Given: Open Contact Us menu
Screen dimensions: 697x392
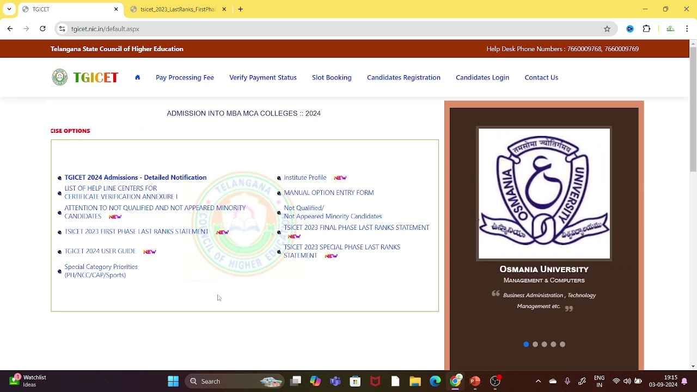Looking at the screenshot, I should click(541, 77).
